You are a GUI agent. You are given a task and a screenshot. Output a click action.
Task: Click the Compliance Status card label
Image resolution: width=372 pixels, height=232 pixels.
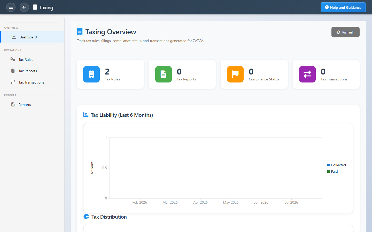[264, 79]
